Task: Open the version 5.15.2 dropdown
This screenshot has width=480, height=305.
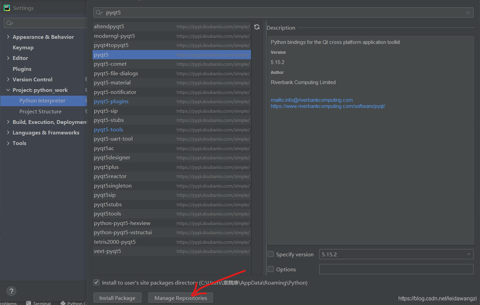Action: tap(468, 254)
